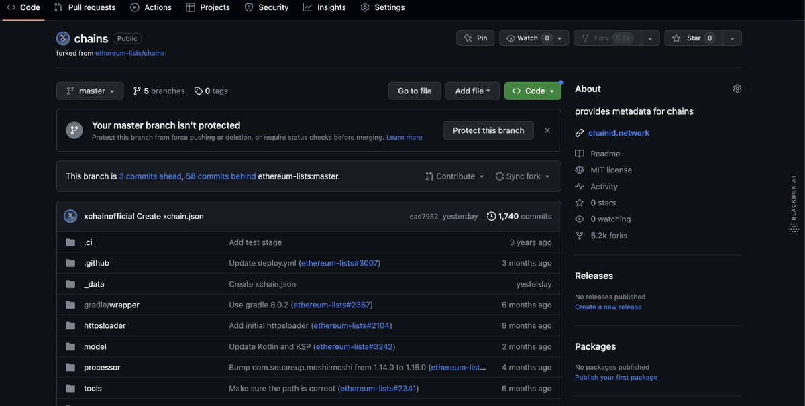Open the Learn more link about protection
Screen dimensions: 805x406
(x=405, y=137)
